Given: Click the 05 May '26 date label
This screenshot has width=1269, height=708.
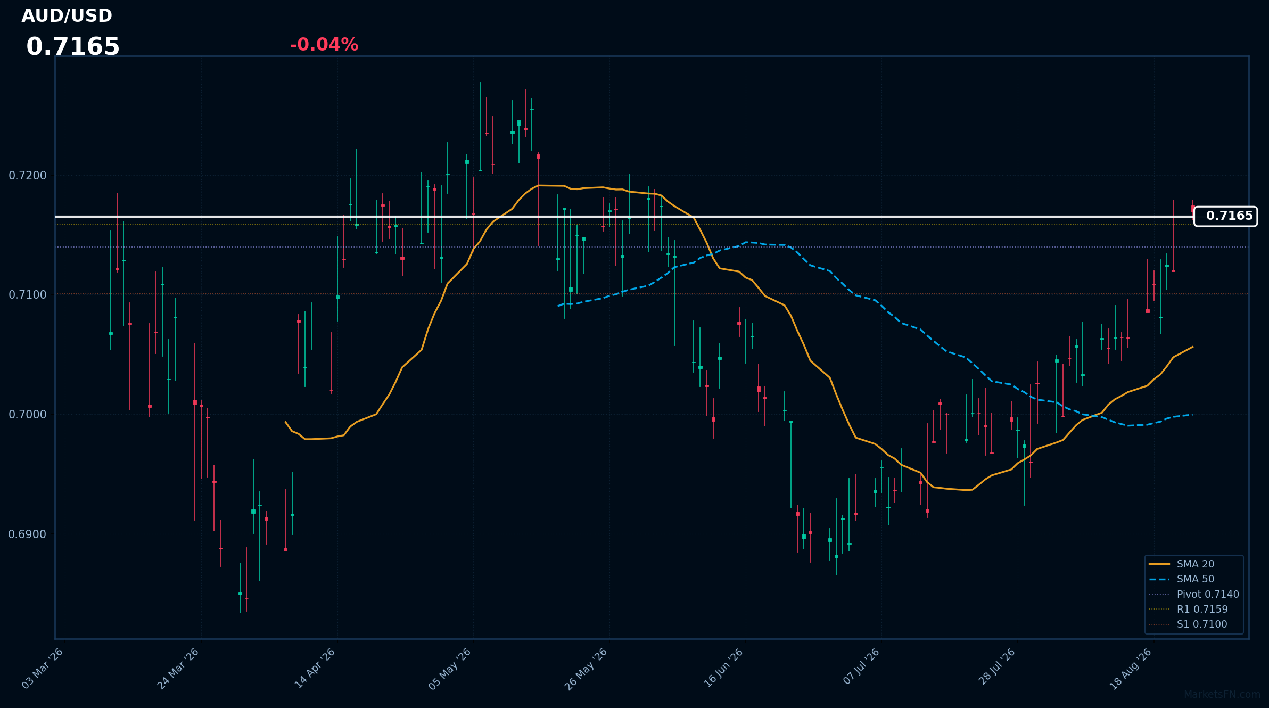Looking at the screenshot, I should coord(450,669).
